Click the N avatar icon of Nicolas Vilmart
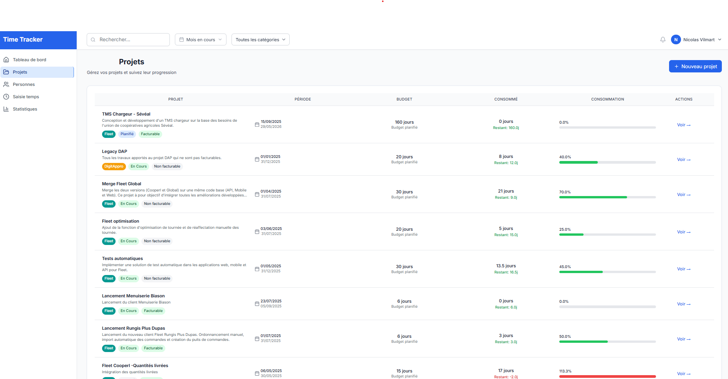728x379 pixels. [x=676, y=39]
